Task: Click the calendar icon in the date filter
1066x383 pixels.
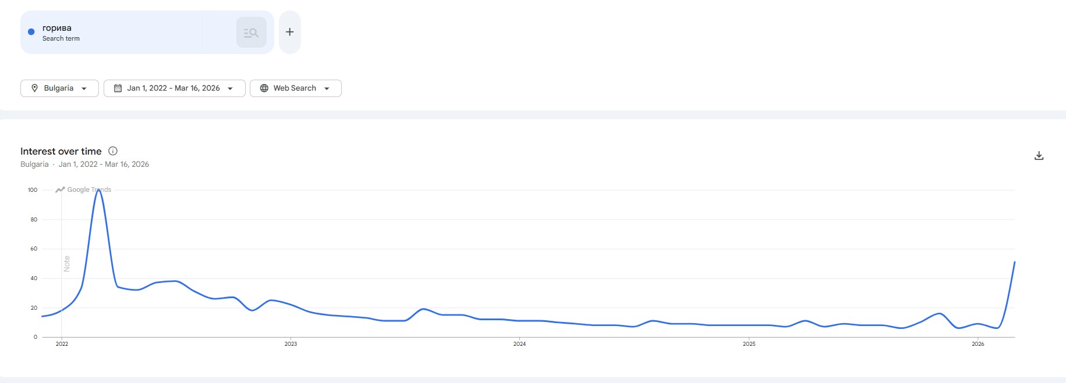Action: point(118,88)
